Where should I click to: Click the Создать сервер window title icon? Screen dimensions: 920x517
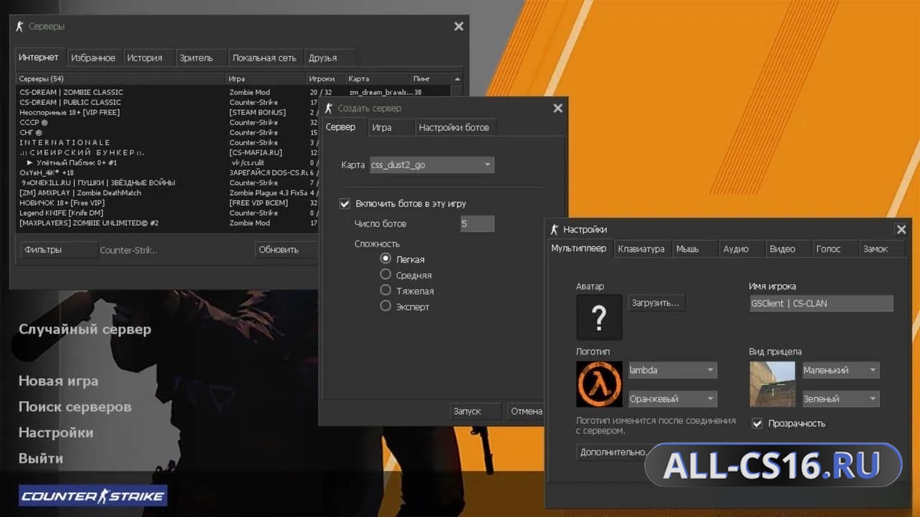(329, 108)
